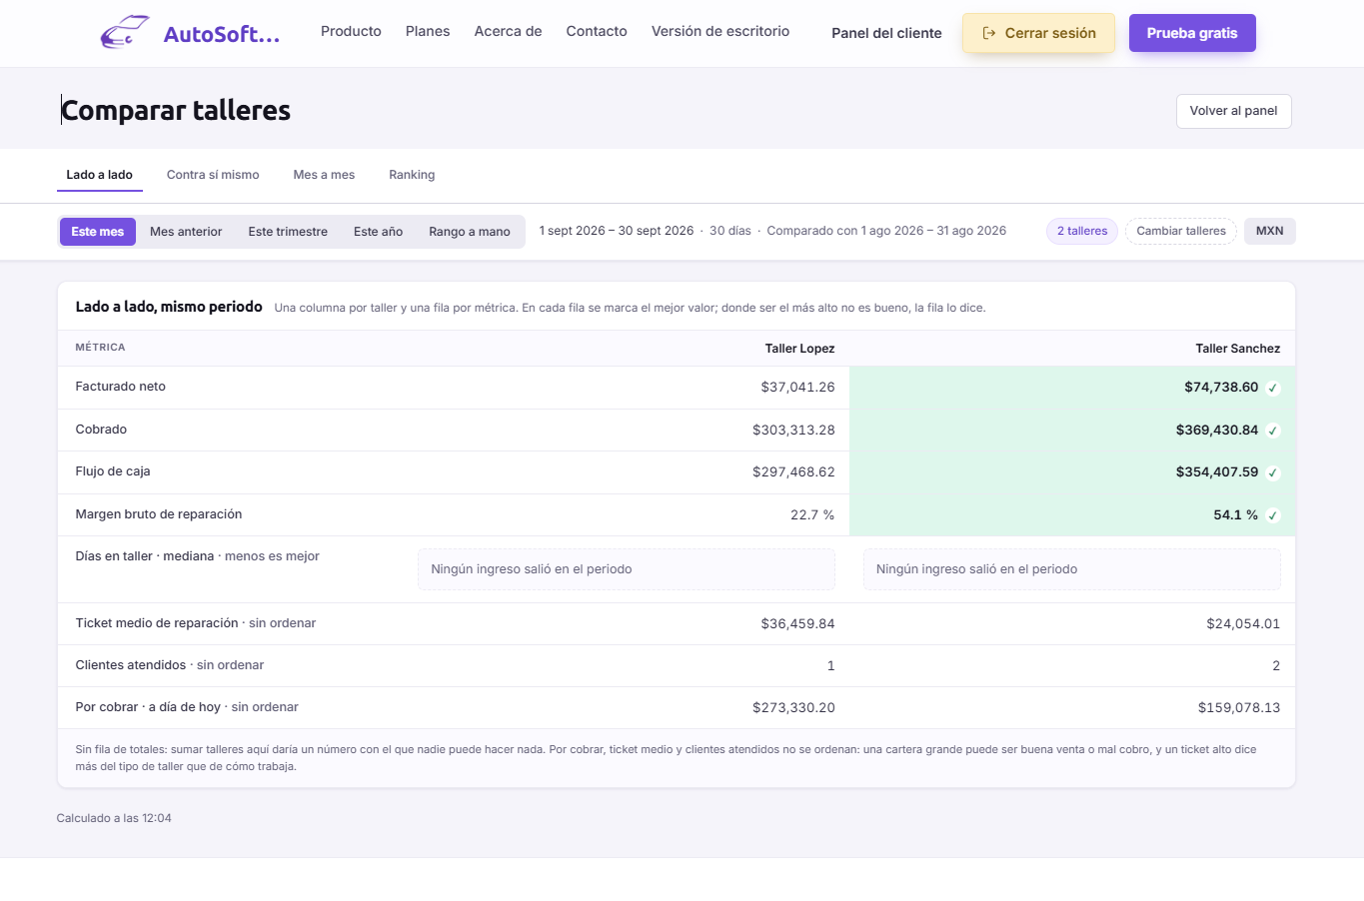Pick the Rango a mano period

[x=470, y=232]
